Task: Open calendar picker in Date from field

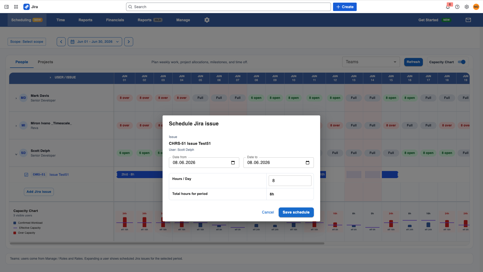Action: (x=233, y=163)
